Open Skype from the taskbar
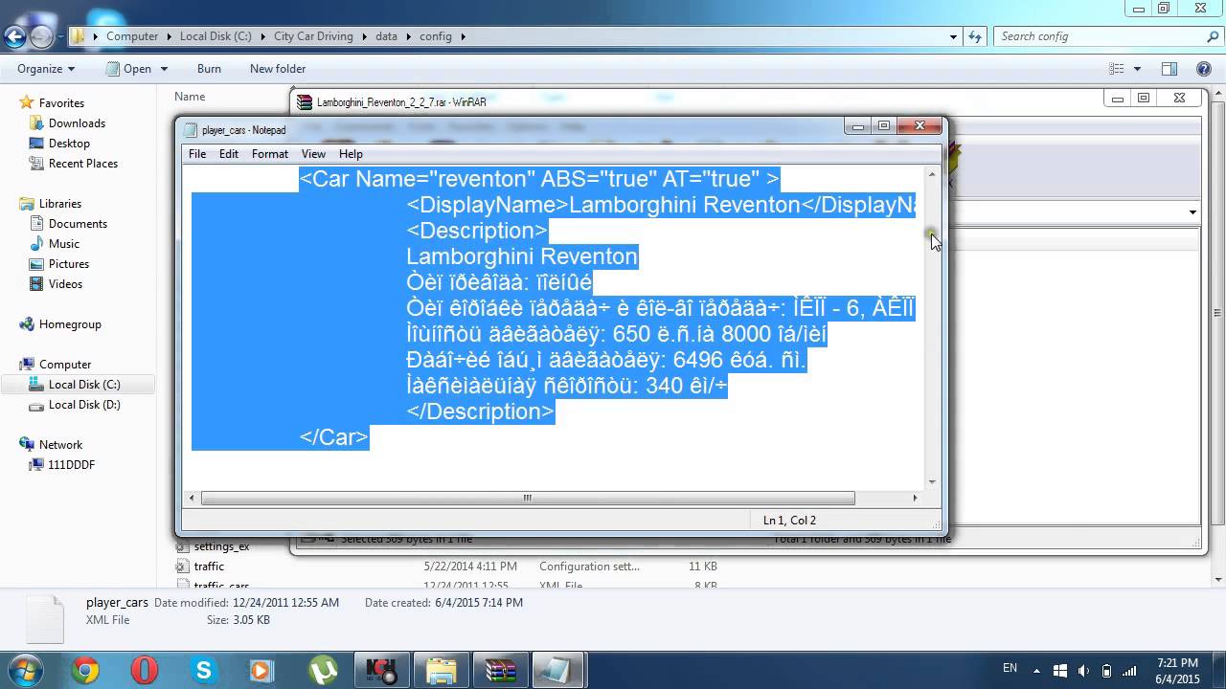 coord(203,671)
